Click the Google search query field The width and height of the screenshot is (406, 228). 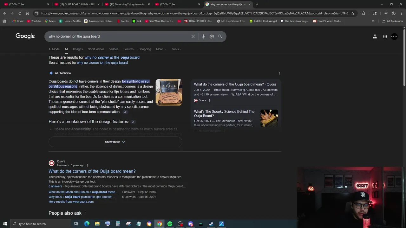[x=117, y=36]
